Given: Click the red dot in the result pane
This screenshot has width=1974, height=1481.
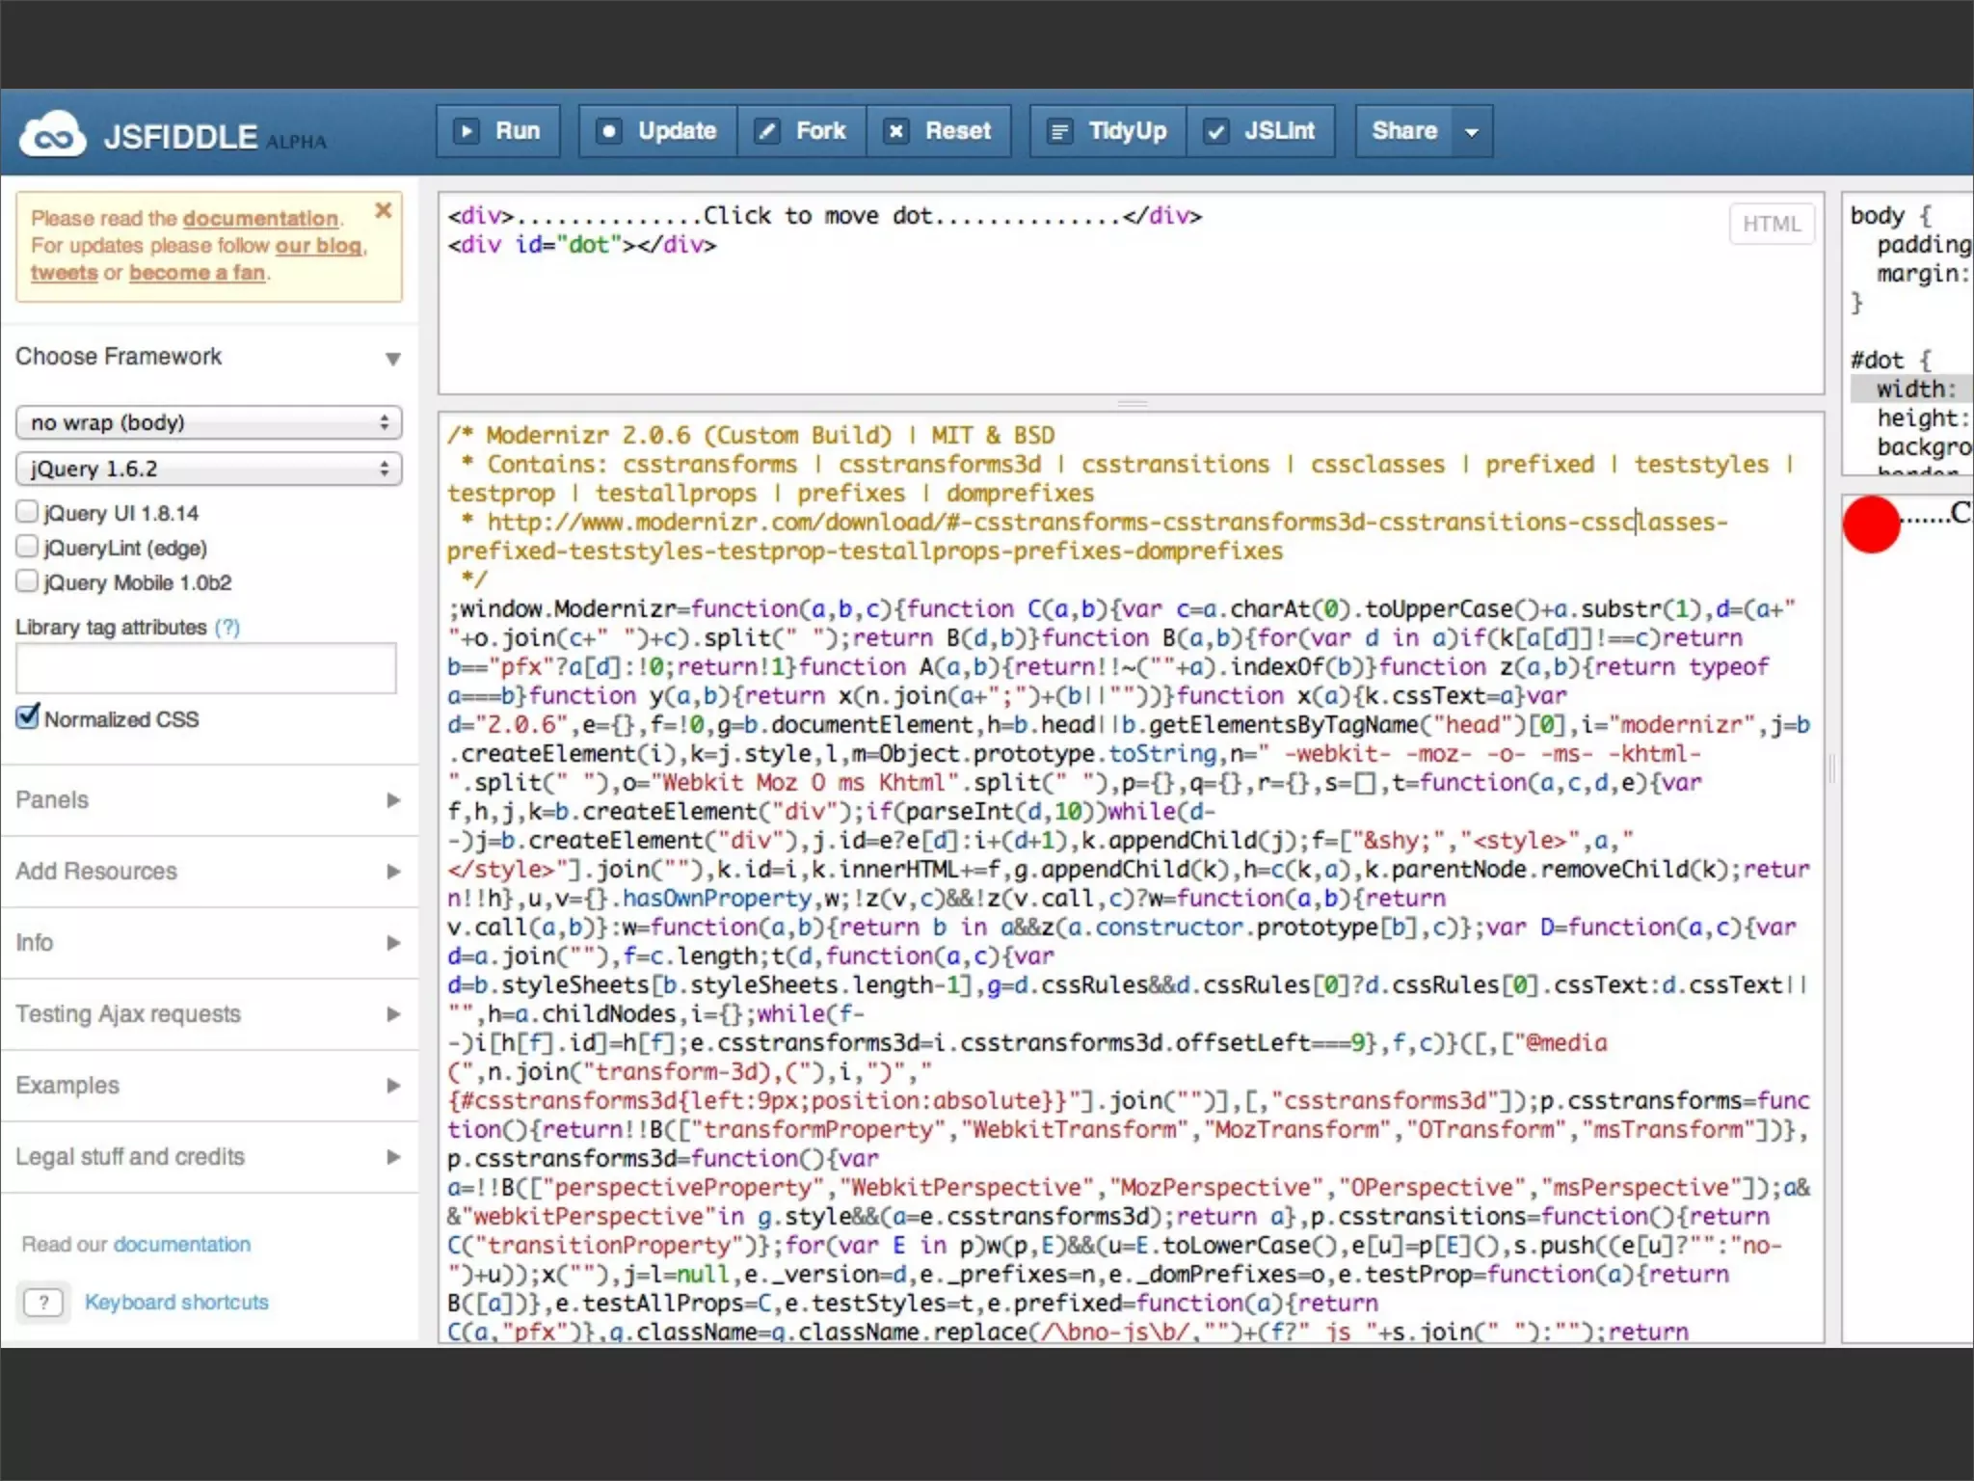Looking at the screenshot, I should (1870, 525).
